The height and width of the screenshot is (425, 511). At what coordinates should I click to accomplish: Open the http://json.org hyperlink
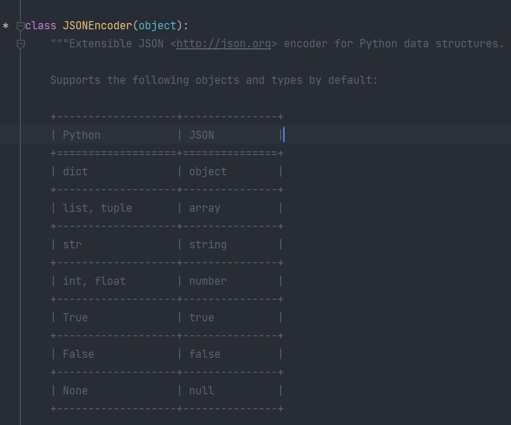click(224, 44)
